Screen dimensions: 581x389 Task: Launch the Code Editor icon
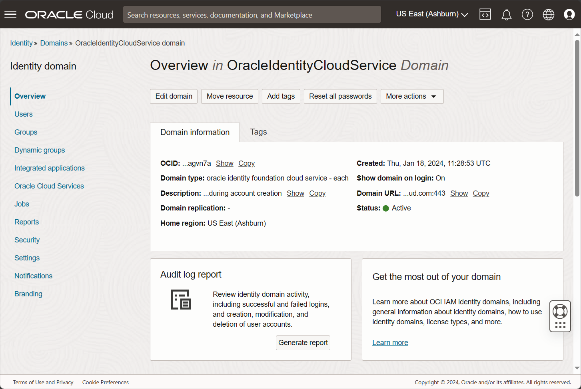pos(485,14)
